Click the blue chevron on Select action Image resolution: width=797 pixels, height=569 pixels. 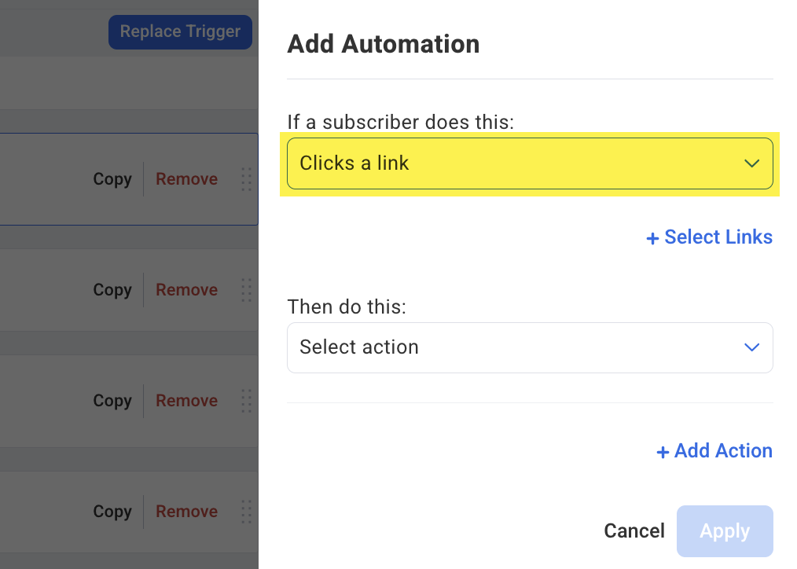coord(751,347)
